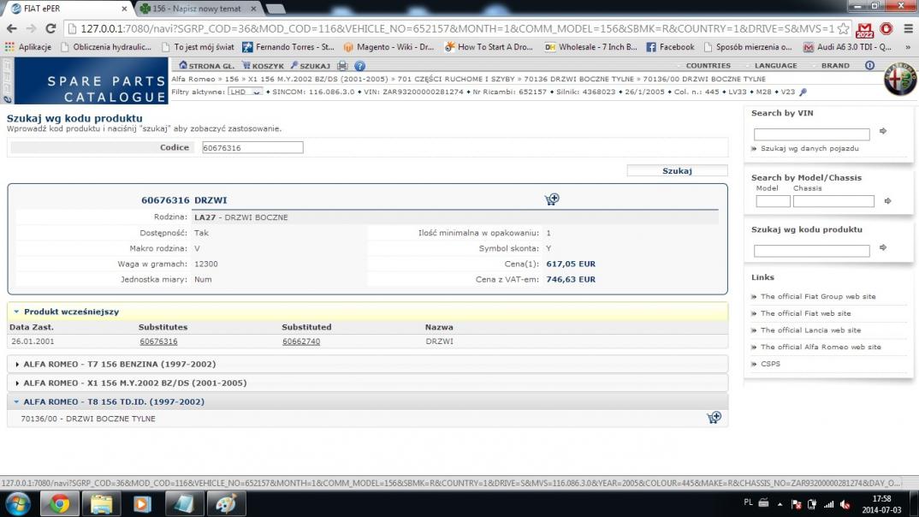Open Facebook bookmark
This screenshot has width=919, height=517.
(x=670, y=47)
